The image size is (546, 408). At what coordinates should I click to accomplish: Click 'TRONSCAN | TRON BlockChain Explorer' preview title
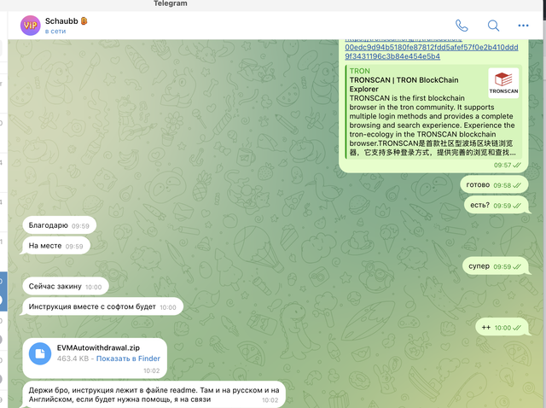(x=404, y=85)
